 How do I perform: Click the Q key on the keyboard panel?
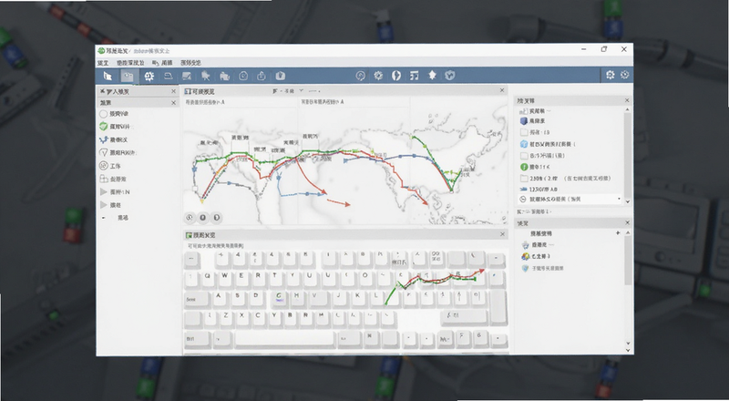click(208, 278)
